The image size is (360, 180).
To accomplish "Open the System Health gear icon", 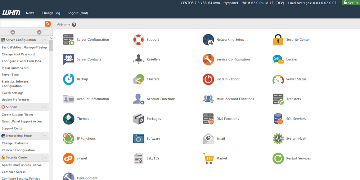I will click(x=278, y=139).
